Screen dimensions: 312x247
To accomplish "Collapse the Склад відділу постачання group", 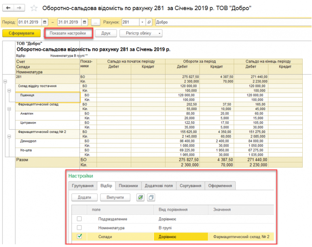I will pyautogui.click(x=9, y=91).
